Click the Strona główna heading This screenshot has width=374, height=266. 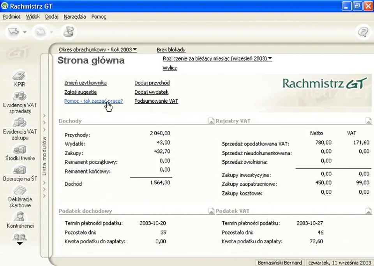(x=91, y=60)
